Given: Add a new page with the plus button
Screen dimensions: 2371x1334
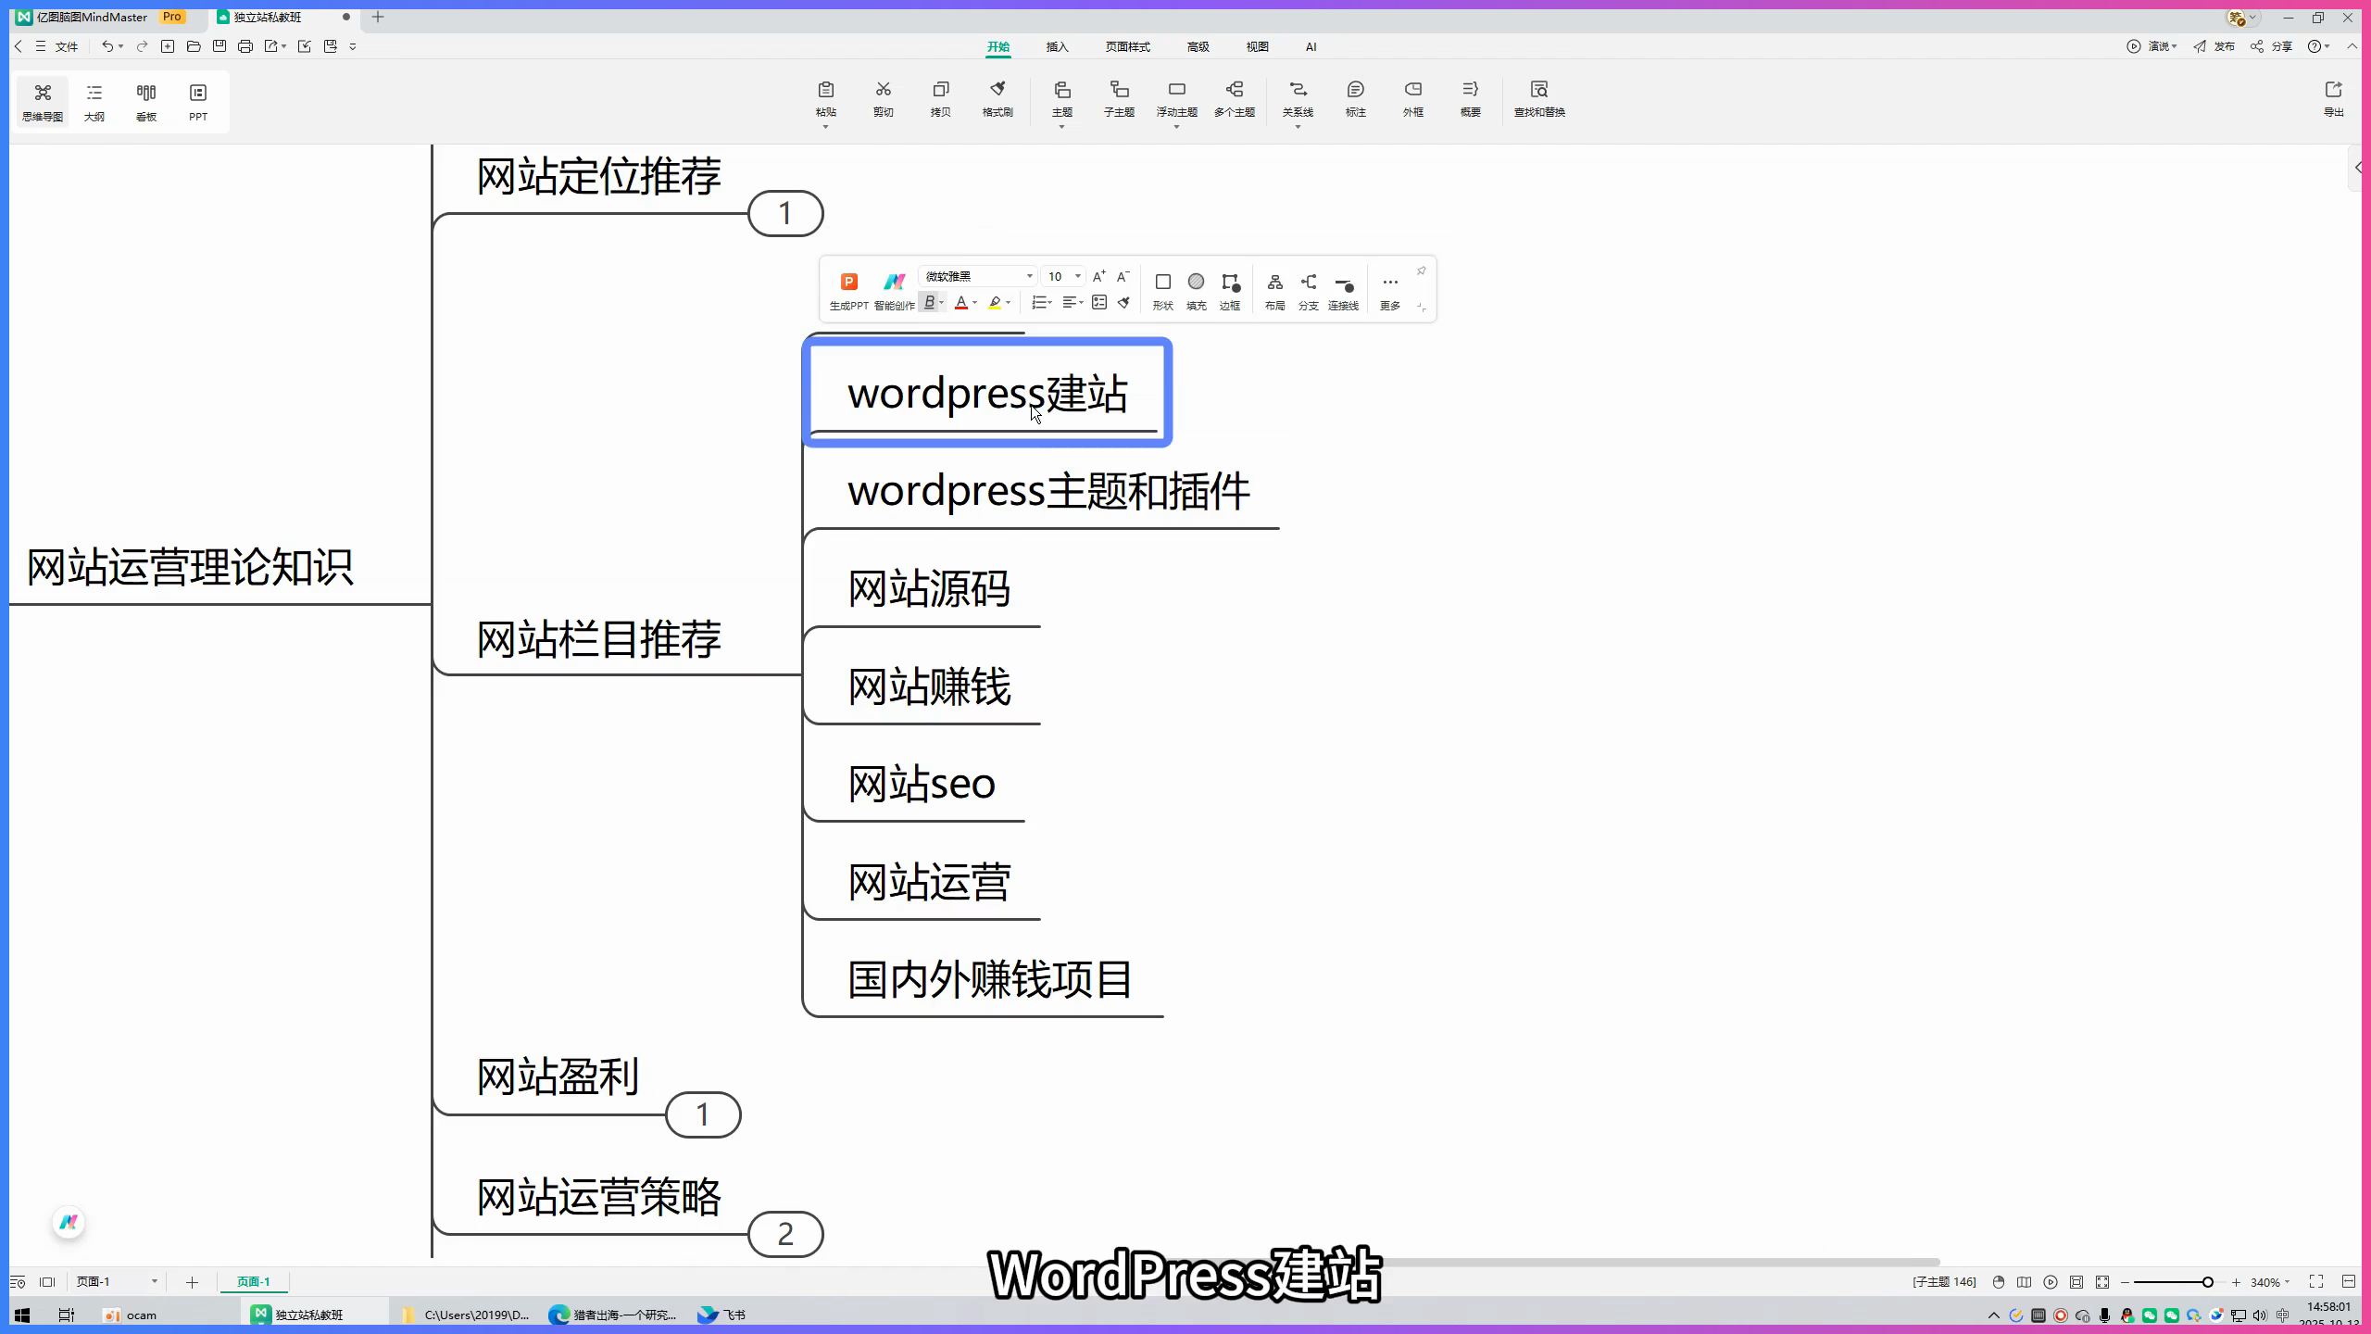Looking at the screenshot, I should pyautogui.click(x=192, y=1282).
